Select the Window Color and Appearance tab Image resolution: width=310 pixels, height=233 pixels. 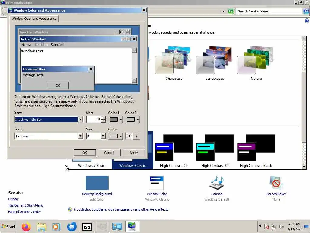pos(34,19)
